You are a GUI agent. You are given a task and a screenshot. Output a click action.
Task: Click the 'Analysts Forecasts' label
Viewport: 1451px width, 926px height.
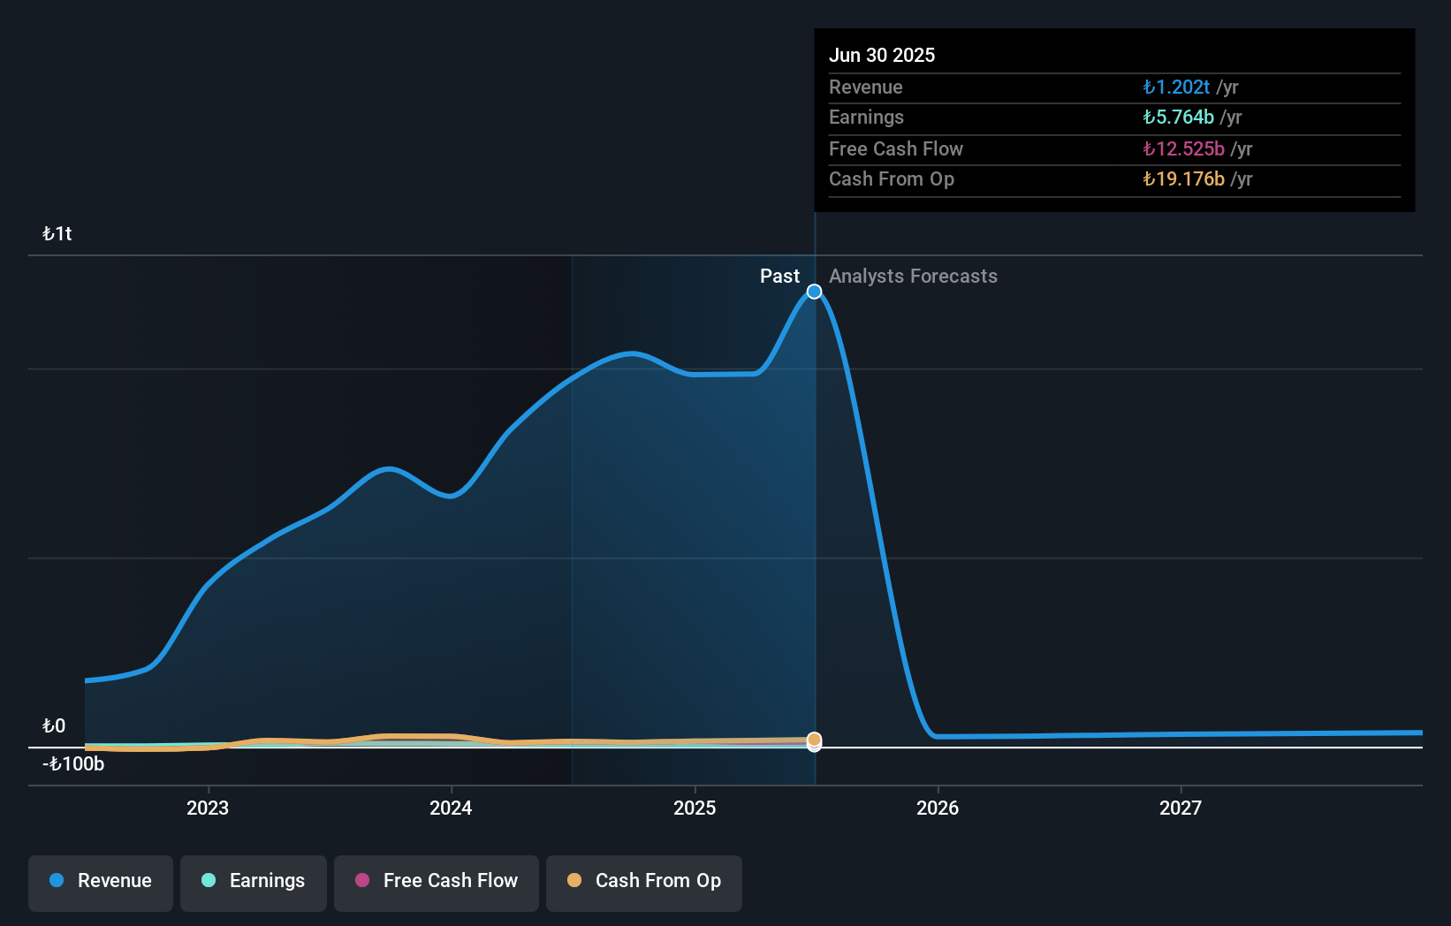[913, 276]
